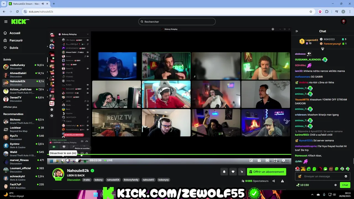Reload the page in Chrome
Image resolution: width=354 pixels, height=199 pixels.
pyautogui.click(x=17, y=12)
